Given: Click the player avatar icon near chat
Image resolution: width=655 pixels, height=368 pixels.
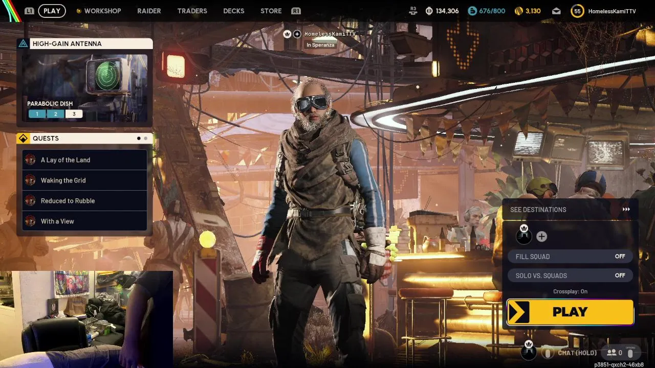Looking at the screenshot, I should (529, 351).
